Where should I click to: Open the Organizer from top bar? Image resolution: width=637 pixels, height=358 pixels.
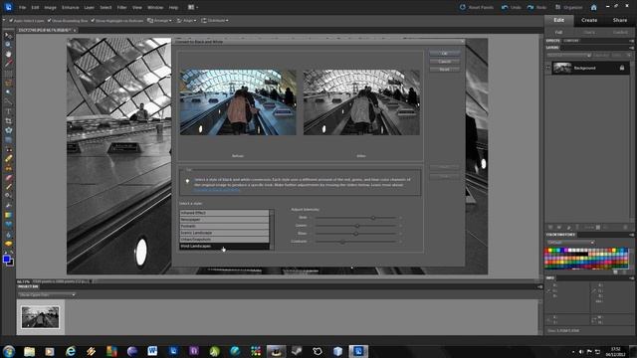[568, 7]
